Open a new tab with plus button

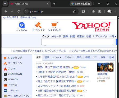[x=54, y=4]
